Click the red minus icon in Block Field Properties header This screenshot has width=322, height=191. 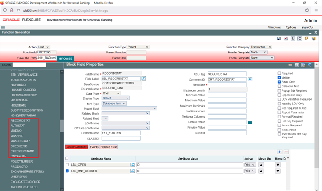[x=291, y=65]
